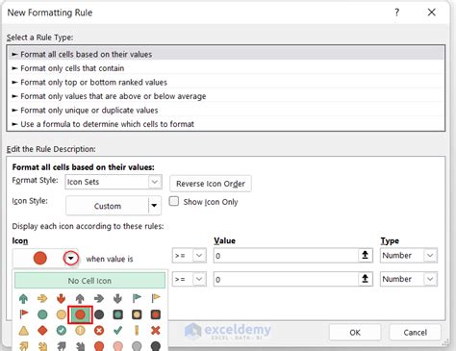The image size is (456, 351).
Task: Select the green circled check mark icon
Action: [x=61, y=330]
